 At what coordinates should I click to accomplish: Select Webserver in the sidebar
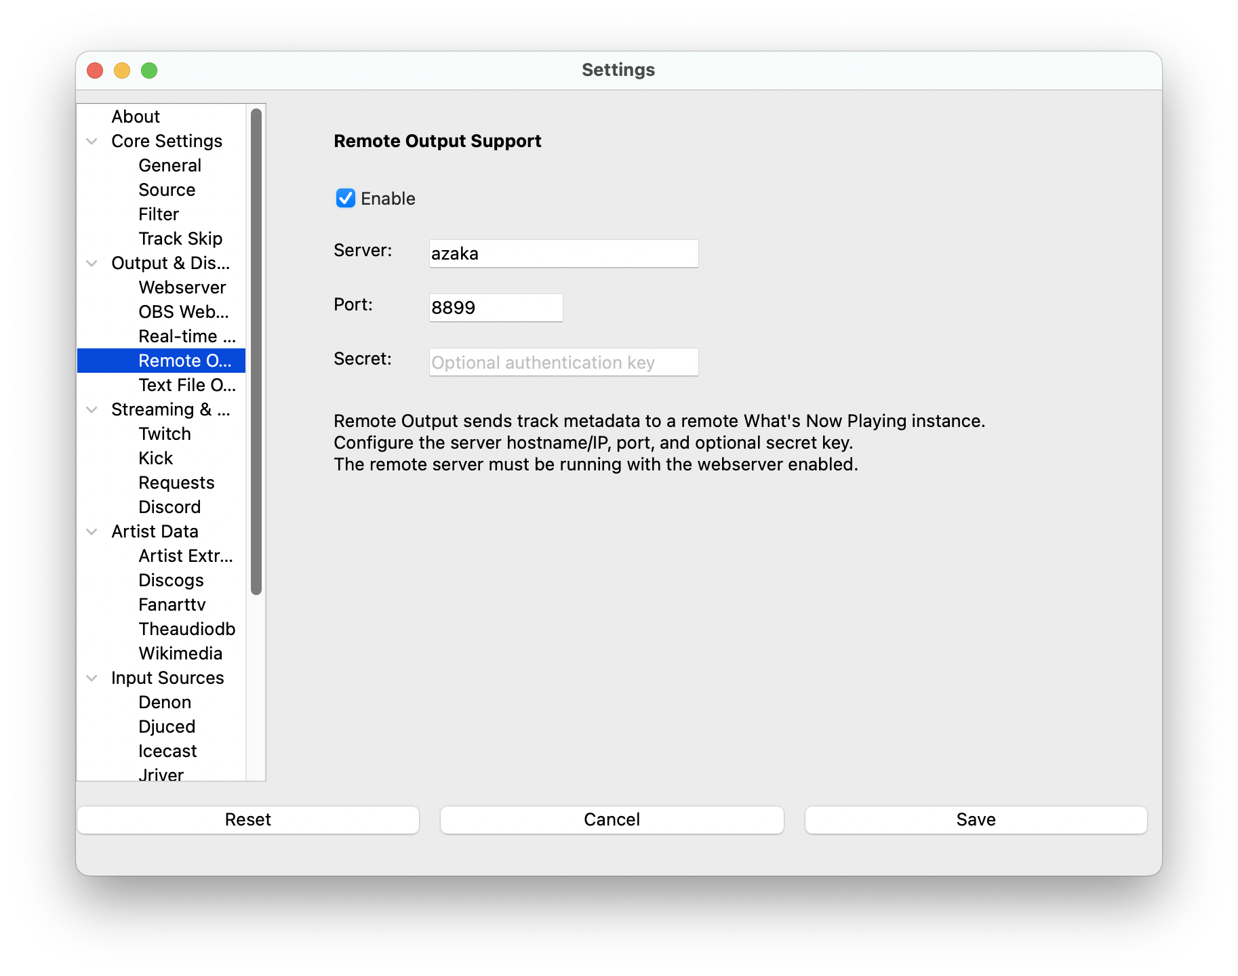[182, 287]
